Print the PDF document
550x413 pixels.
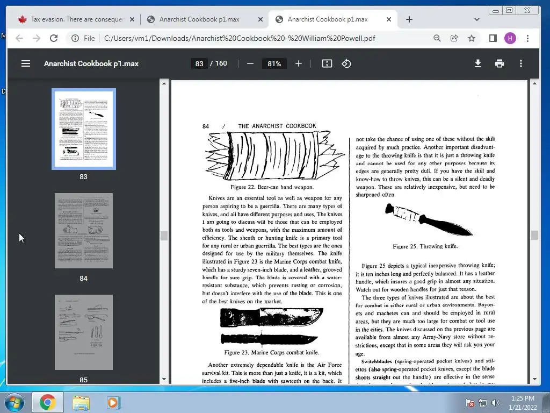pyautogui.click(x=500, y=63)
